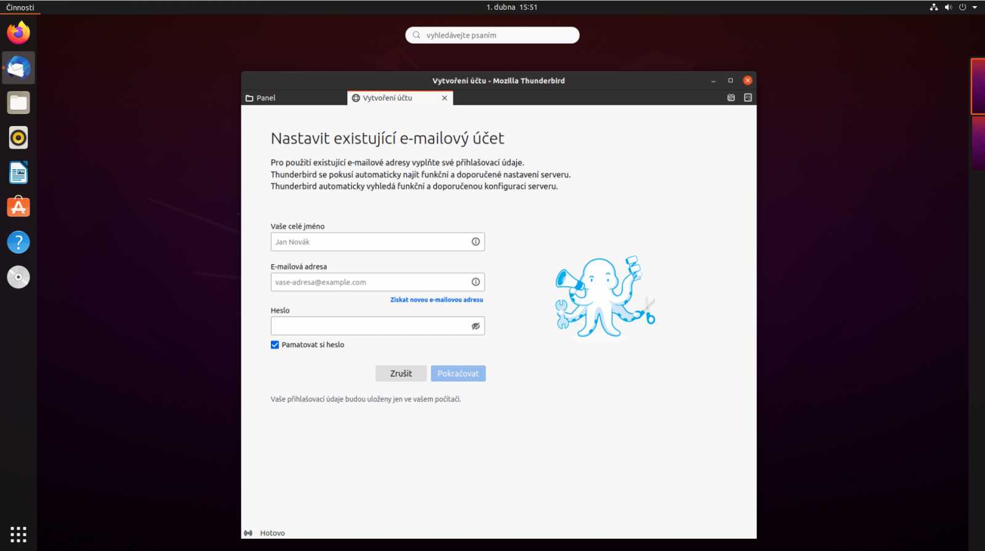Toggle password visibility eye icon

click(476, 326)
